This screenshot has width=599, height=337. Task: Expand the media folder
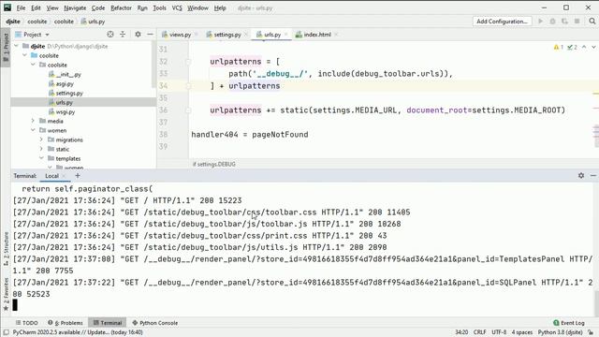coord(33,121)
